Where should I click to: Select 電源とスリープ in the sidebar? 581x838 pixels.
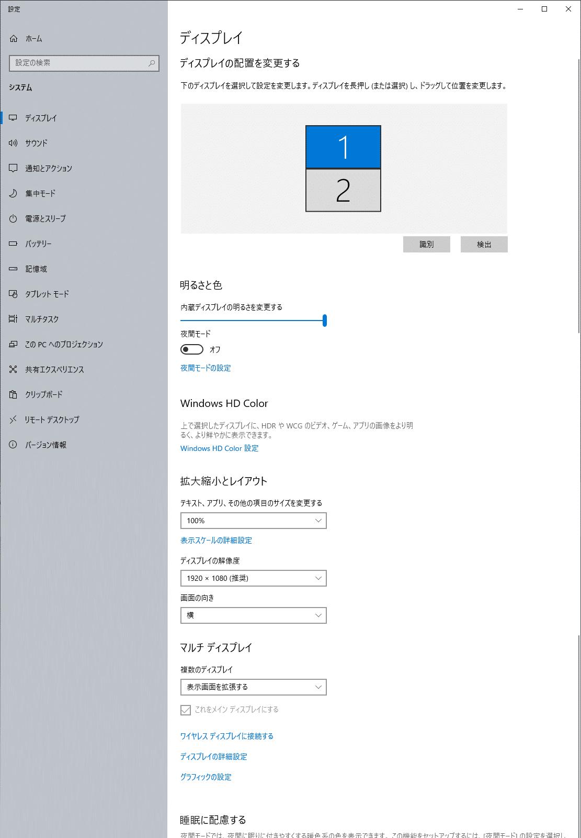pos(45,218)
